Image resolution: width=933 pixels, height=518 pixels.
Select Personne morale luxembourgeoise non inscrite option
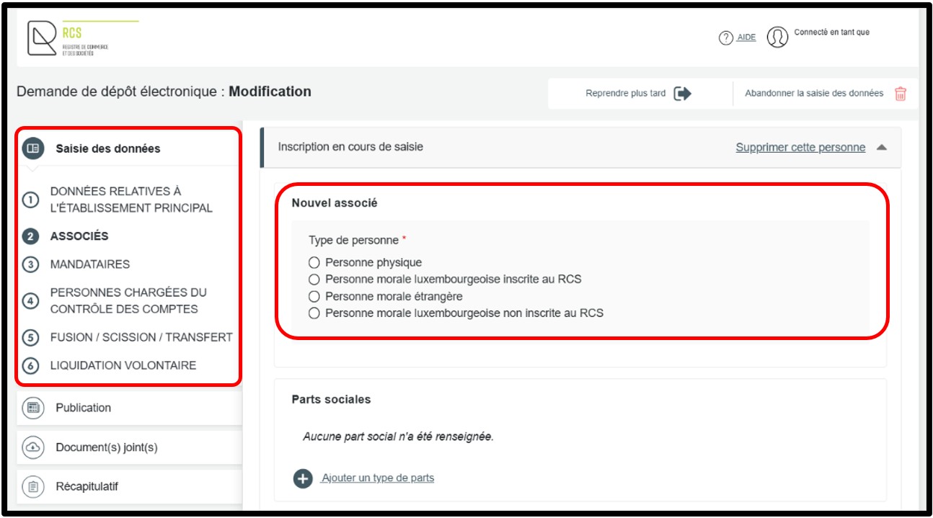[x=314, y=313]
